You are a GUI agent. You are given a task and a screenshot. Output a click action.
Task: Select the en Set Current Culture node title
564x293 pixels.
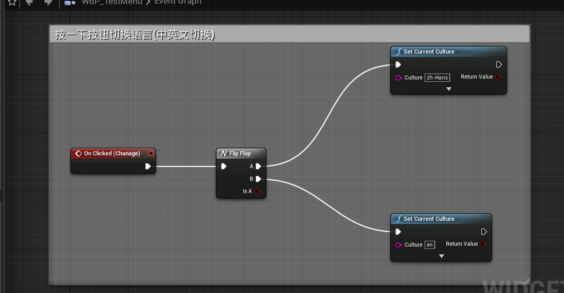[429, 219]
